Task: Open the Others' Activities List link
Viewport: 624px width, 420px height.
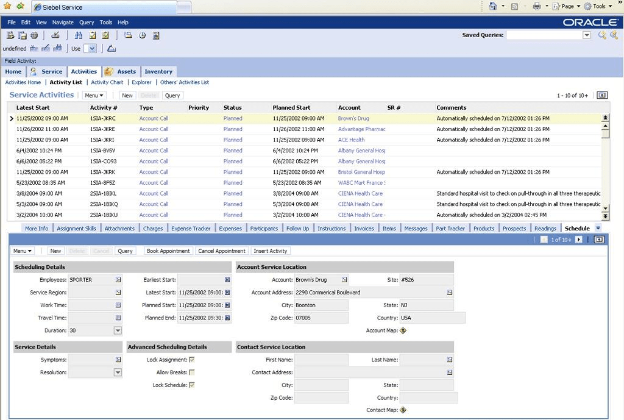Action: (x=185, y=82)
